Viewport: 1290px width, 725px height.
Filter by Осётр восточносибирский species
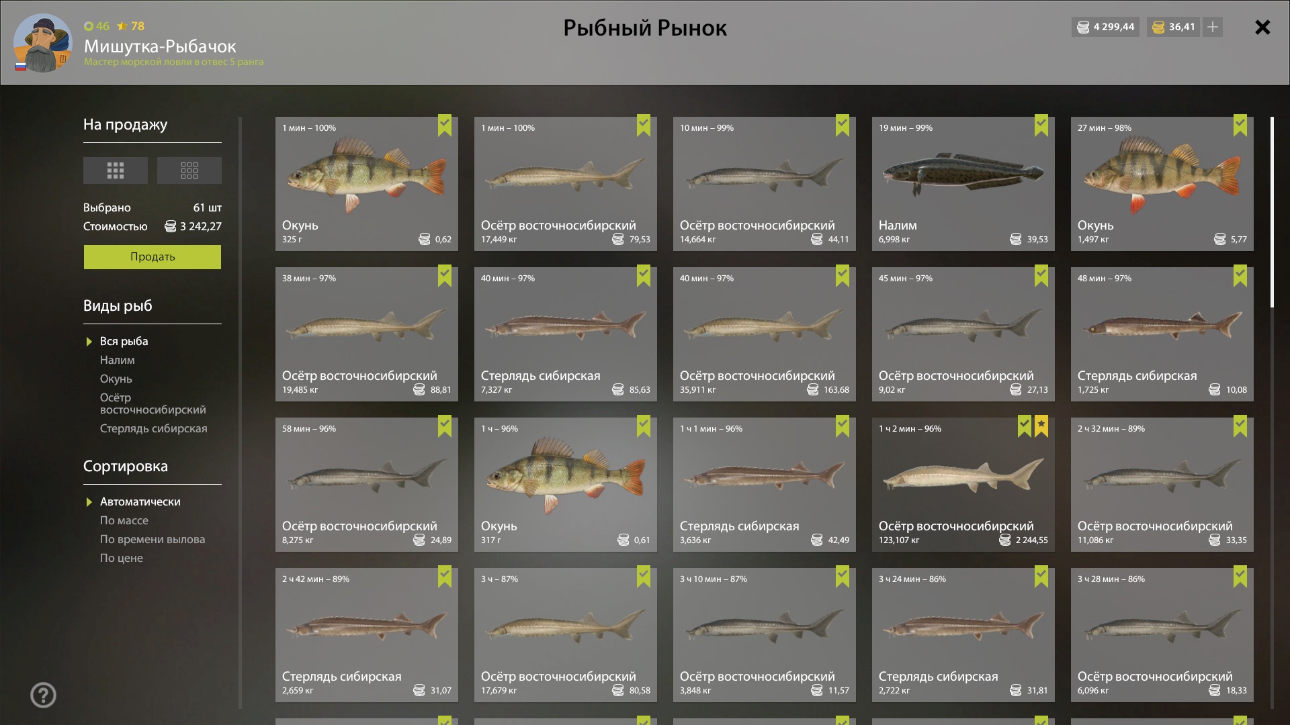click(x=153, y=403)
